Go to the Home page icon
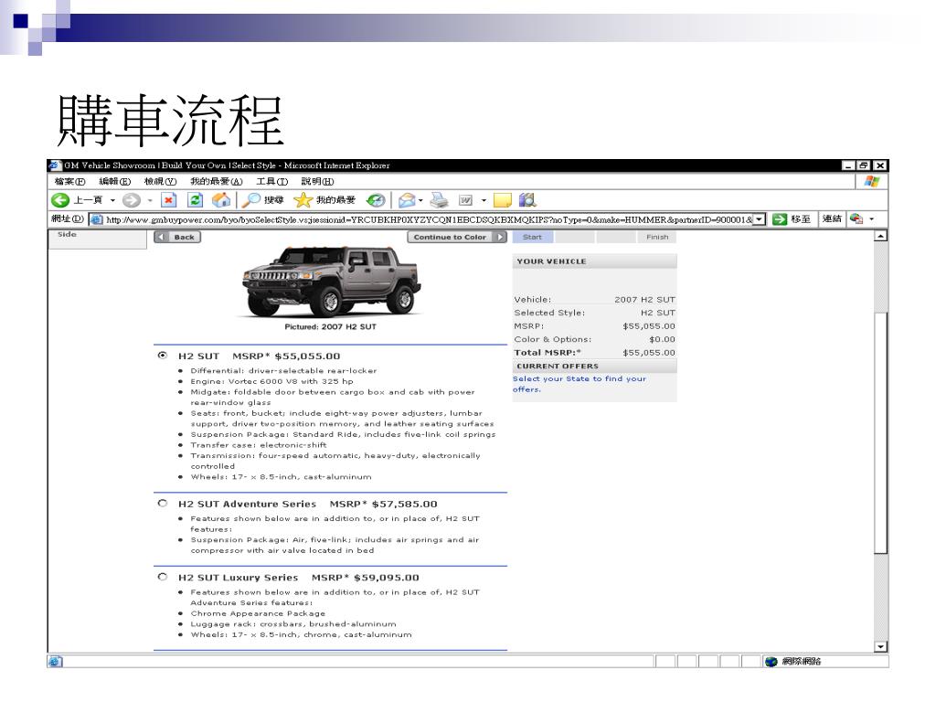936x702 pixels. click(221, 200)
